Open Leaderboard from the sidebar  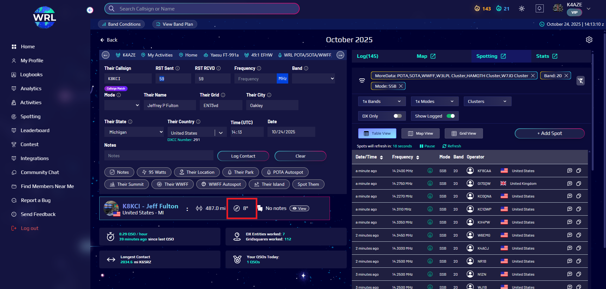click(35, 131)
